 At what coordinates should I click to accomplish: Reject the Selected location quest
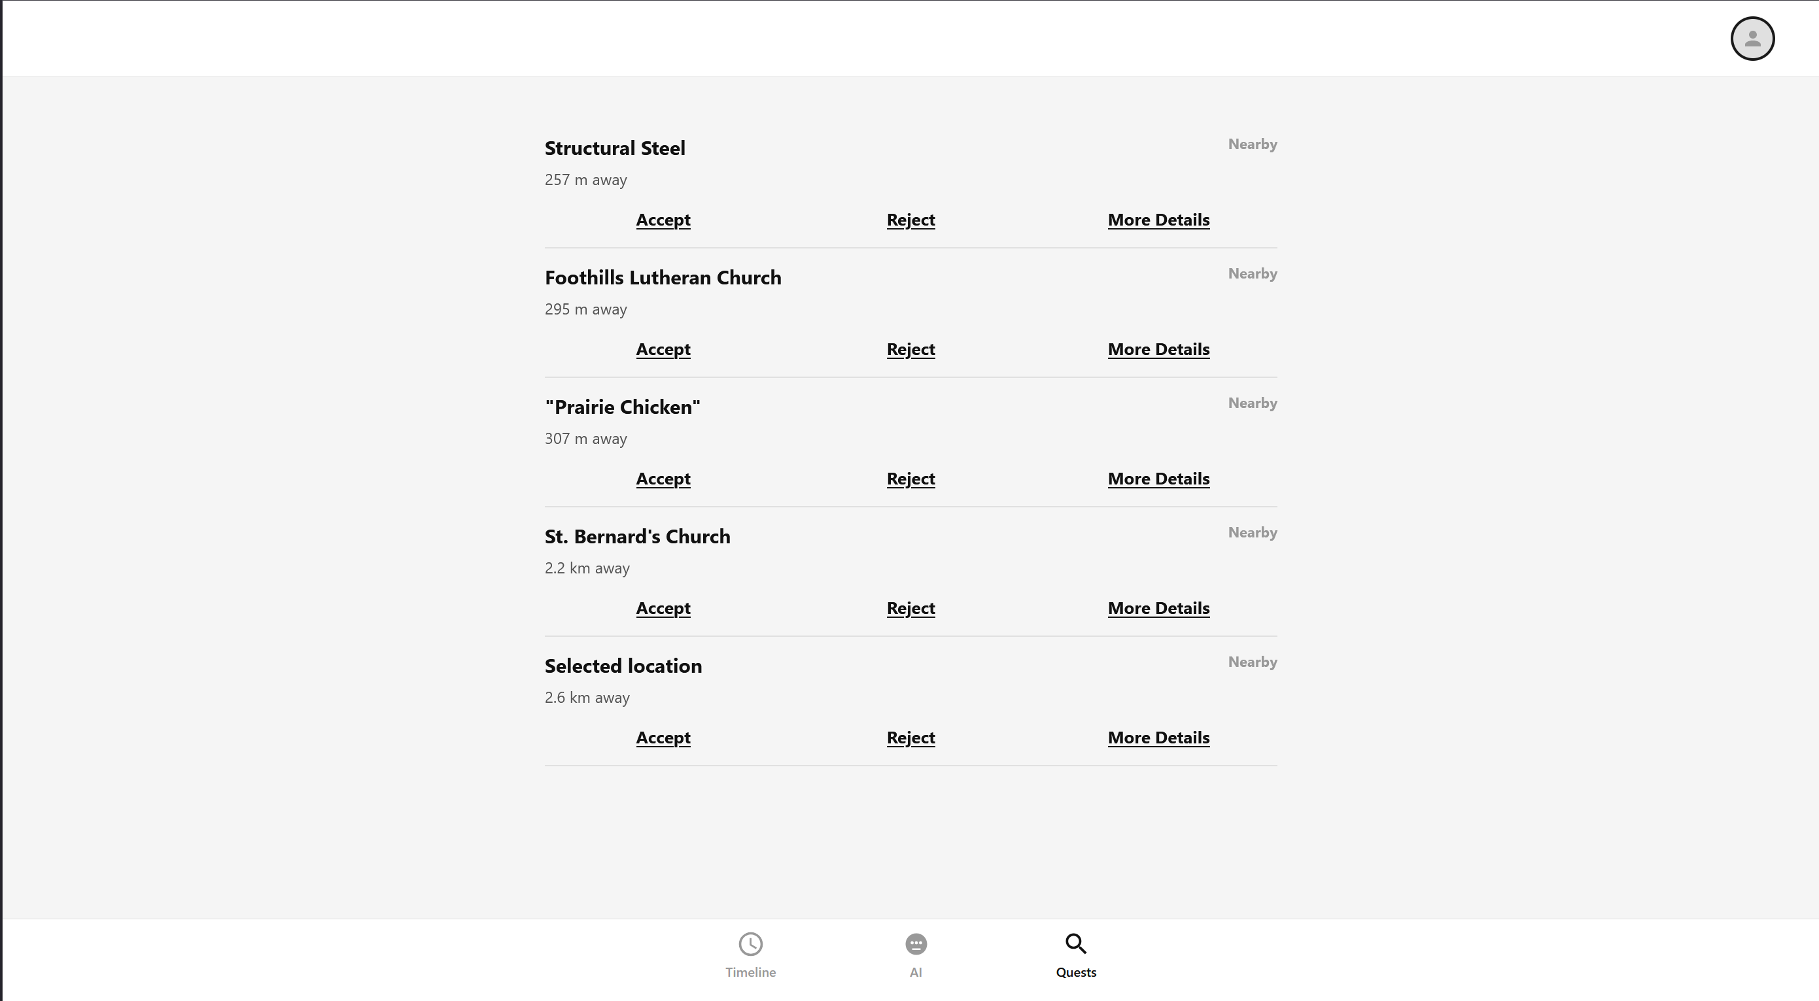911,737
